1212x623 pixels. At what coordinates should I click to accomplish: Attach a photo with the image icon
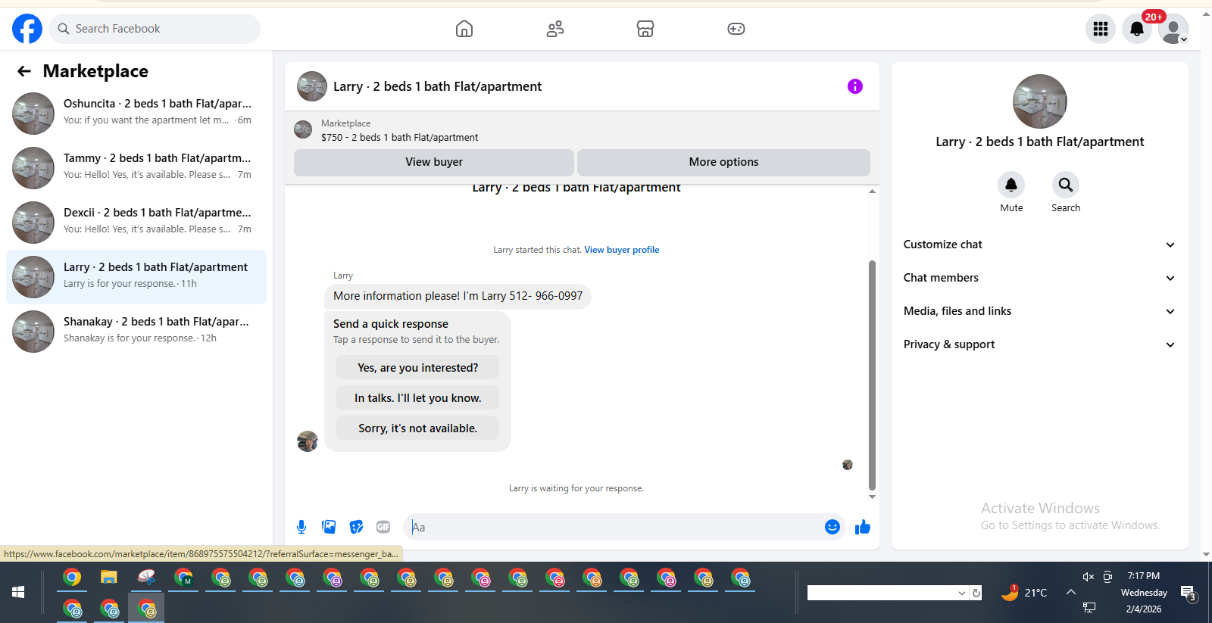[329, 527]
